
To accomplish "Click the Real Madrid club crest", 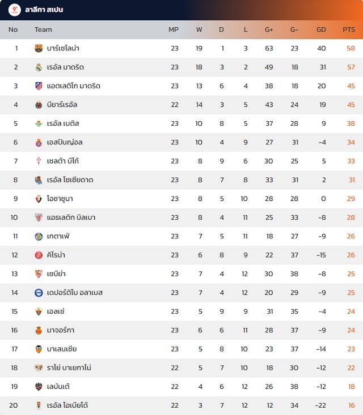I will pyautogui.click(x=39, y=67).
